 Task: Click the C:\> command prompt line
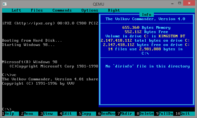tap(8, 109)
